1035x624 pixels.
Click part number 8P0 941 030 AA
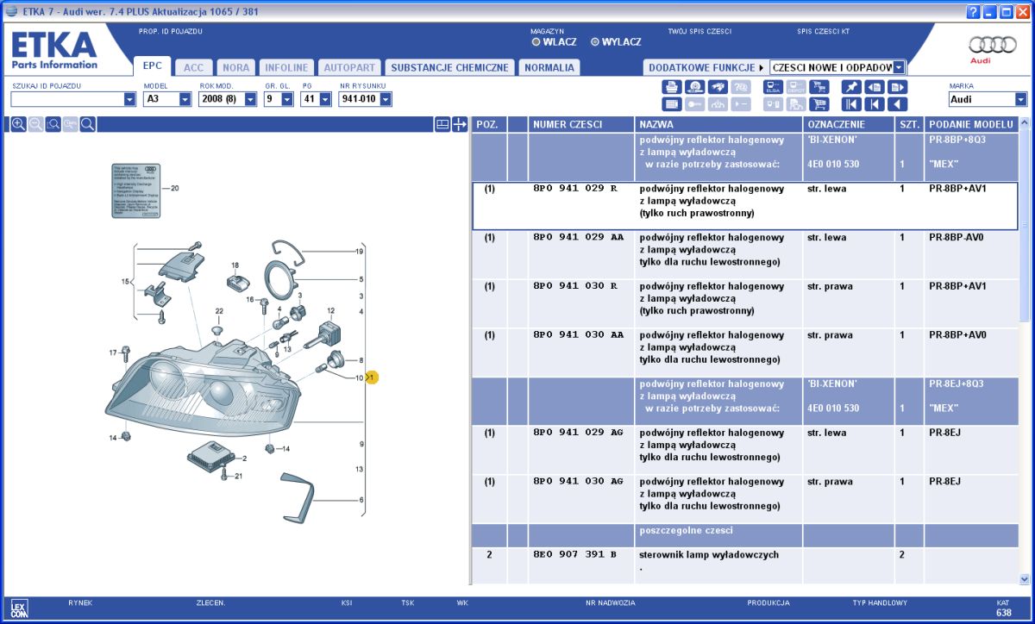(579, 335)
